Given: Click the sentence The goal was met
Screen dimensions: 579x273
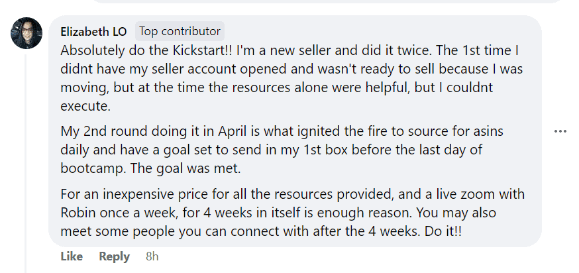Looking at the screenshot, I should pyautogui.click(x=173, y=168).
